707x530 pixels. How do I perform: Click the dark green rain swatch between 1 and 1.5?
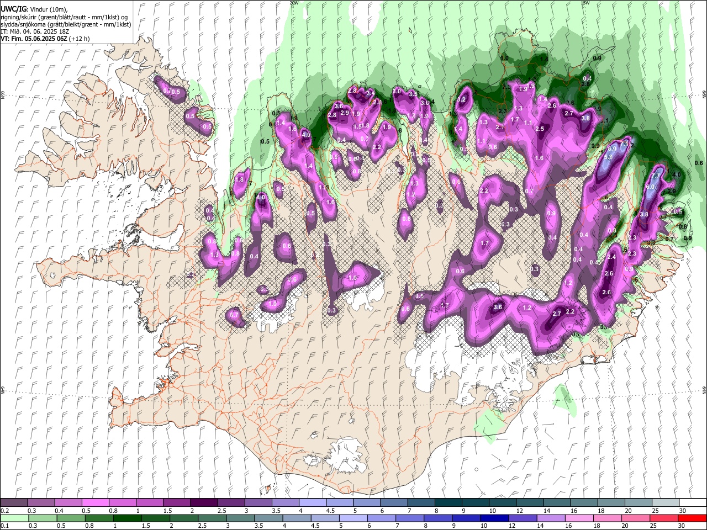127,518
